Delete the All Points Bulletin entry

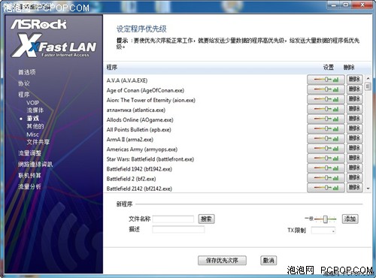coord(354,128)
